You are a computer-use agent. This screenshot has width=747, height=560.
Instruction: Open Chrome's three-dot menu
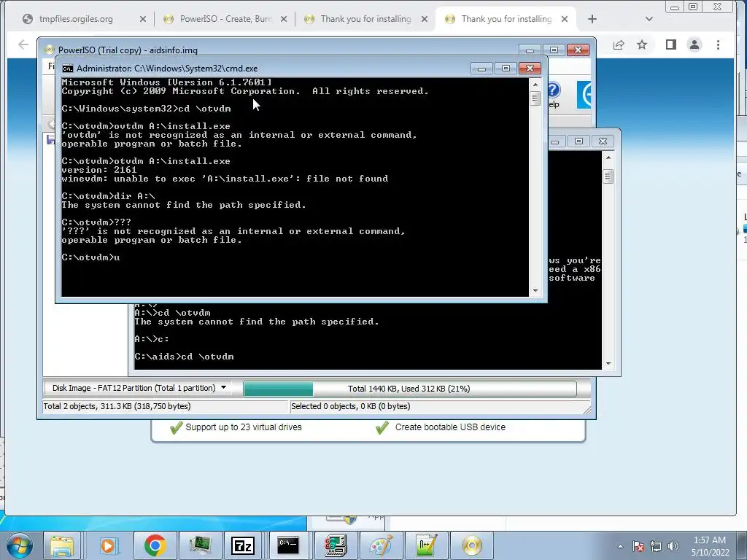[718, 44]
